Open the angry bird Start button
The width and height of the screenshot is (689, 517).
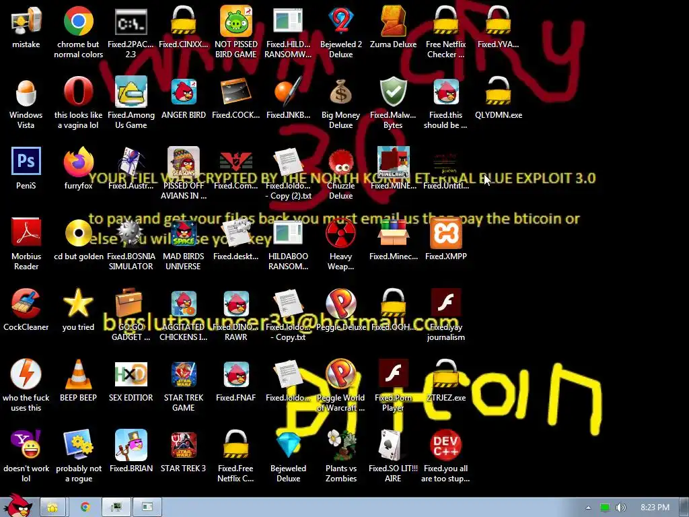tap(17, 506)
